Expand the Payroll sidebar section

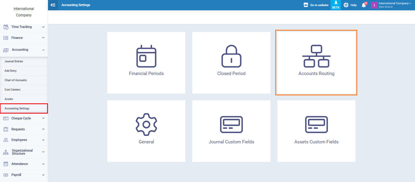(x=24, y=175)
